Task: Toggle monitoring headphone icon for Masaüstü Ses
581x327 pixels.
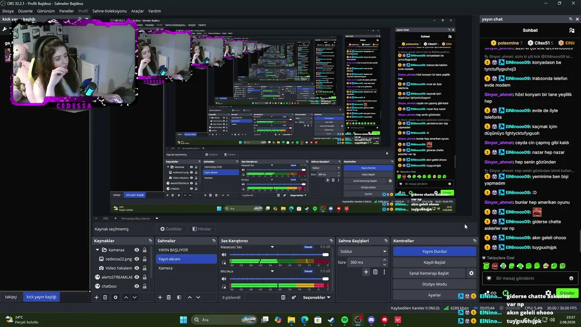Action: coord(224,263)
